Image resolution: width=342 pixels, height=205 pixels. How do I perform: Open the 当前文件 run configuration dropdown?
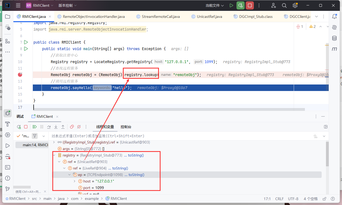click(215, 5)
